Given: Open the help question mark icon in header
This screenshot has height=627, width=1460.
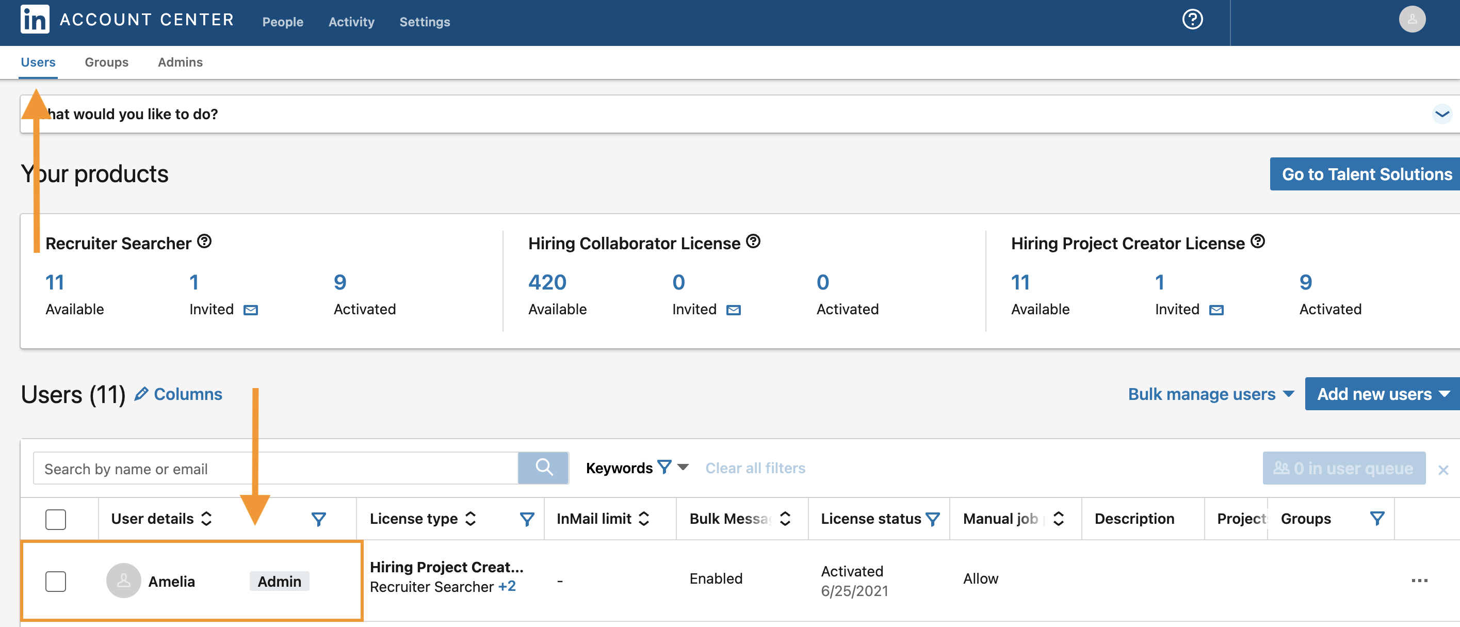Looking at the screenshot, I should pyautogui.click(x=1192, y=20).
